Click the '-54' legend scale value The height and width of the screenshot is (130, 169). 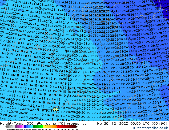(x=9, y=129)
